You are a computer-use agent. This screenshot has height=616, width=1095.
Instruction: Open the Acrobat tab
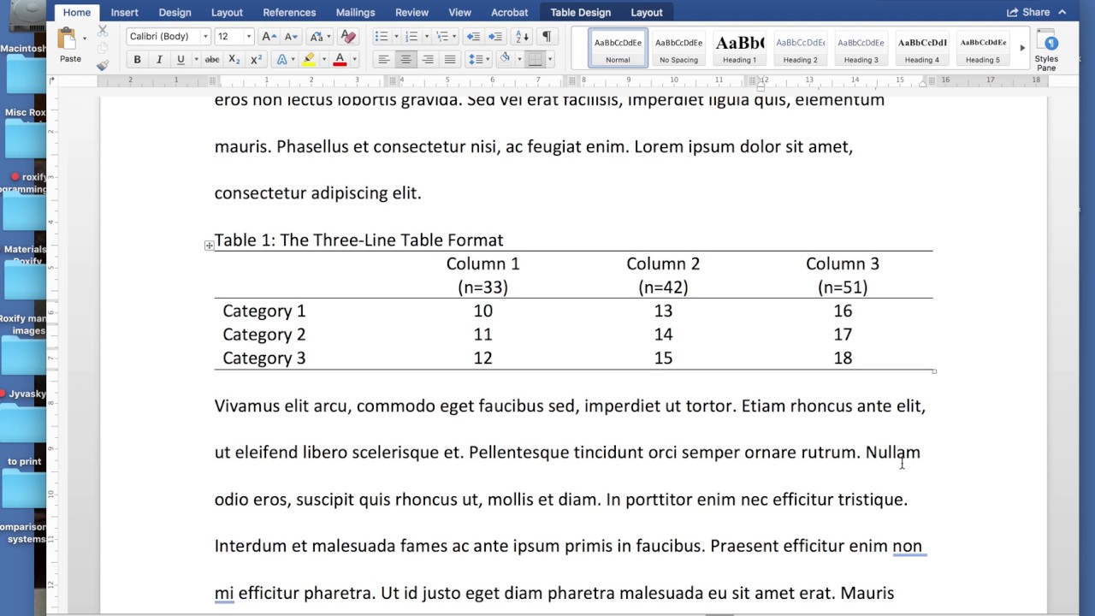509,12
